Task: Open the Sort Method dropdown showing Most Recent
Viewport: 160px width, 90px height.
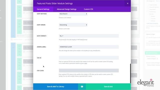Action: click(x=73, y=14)
